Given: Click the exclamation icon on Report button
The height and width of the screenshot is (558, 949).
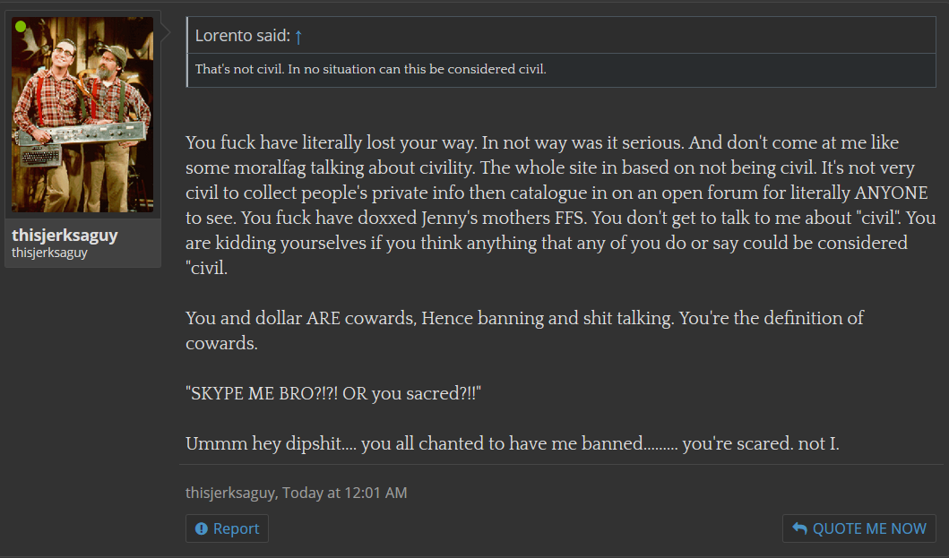Looking at the screenshot, I should [202, 529].
